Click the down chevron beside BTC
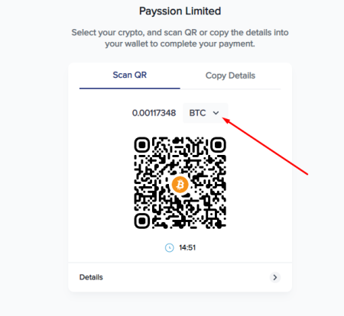 [x=216, y=113]
